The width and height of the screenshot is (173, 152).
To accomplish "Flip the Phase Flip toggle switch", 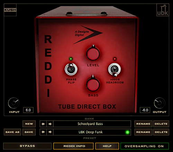I will pyautogui.click(x=71, y=69).
